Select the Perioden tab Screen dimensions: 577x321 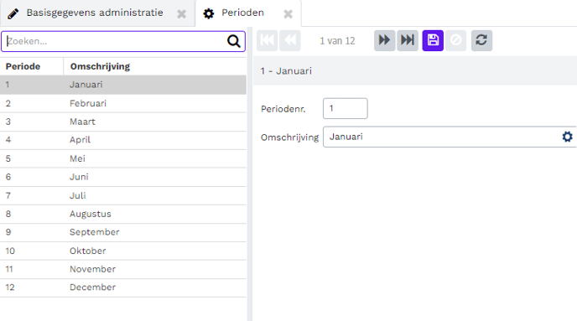(242, 13)
